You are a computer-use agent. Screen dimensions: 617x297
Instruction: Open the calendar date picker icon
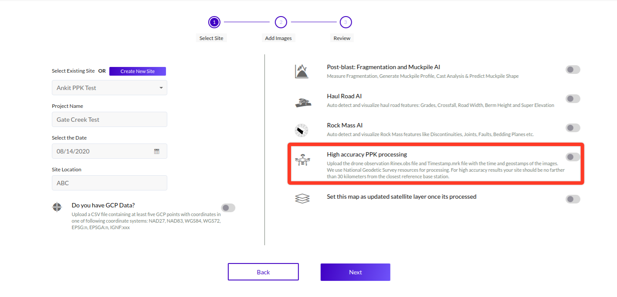tap(157, 151)
